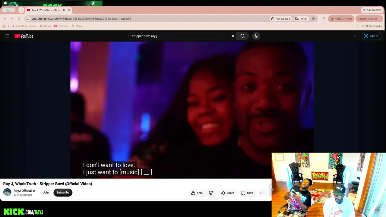Click the 375K subscribers text
Image resolution: width=386 pixels, height=217 pixels.
(23, 195)
